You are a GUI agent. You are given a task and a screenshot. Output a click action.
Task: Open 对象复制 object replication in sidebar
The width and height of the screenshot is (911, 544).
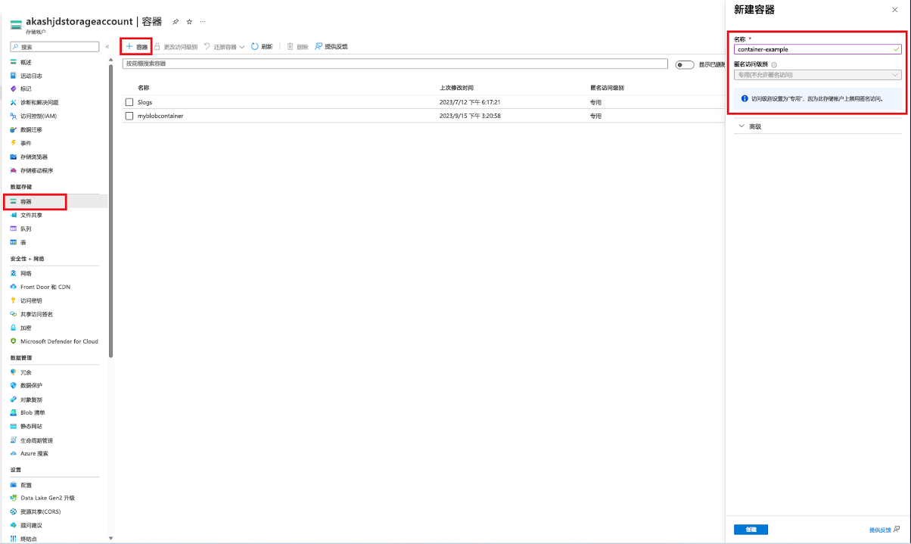click(31, 399)
